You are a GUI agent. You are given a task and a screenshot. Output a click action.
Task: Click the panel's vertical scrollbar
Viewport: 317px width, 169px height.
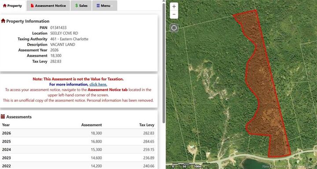164,63
